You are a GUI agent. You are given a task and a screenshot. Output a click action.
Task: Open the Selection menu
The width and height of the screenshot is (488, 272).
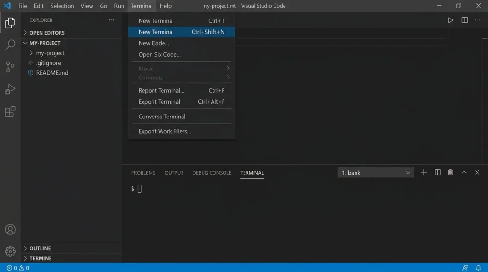click(x=62, y=6)
